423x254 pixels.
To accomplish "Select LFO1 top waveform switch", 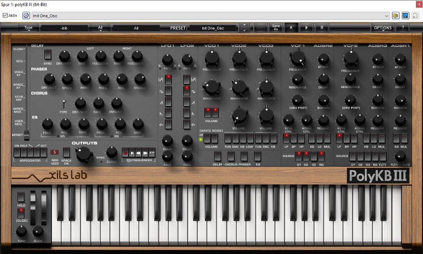I will coord(168,80).
